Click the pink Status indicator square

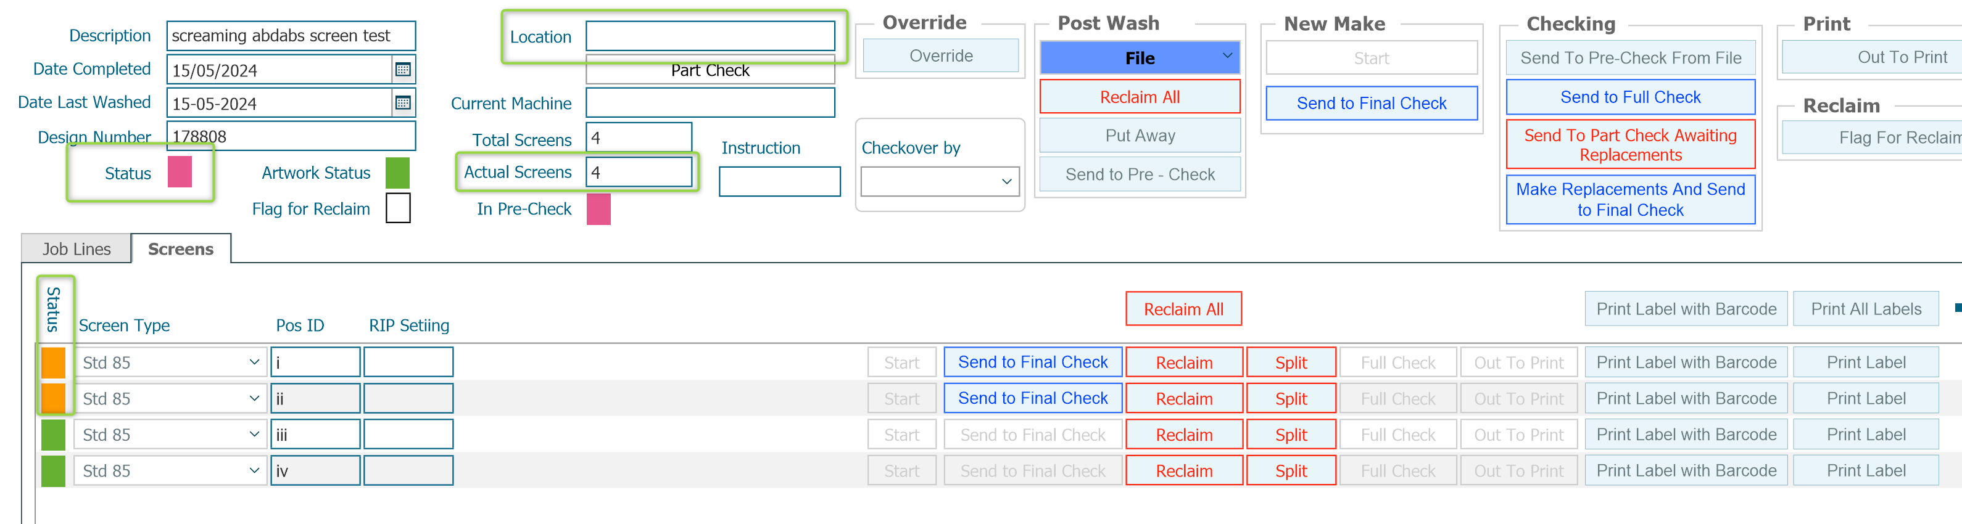click(x=180, y=172)
